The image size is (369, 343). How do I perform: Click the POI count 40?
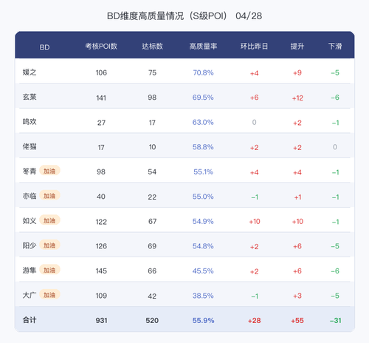pyautogui.click(x=101, y=197)
